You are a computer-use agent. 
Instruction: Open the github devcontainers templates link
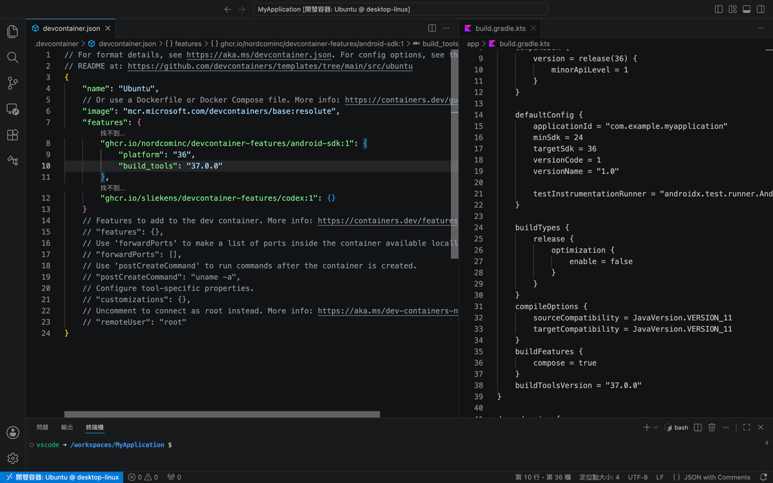coord(270,66)
